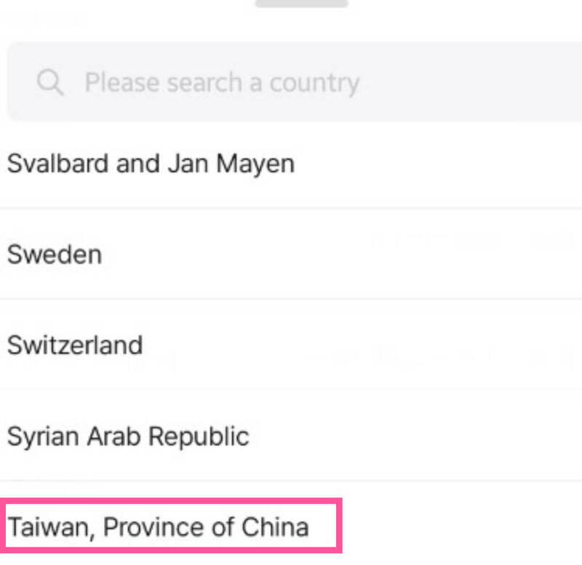Choose Sweden from the country list
This screenshot has width=582, height=565.
[x=291, y=254]
